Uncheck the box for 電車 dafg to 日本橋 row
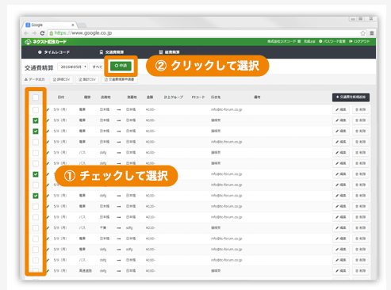Viewport: 391px width, 290px height. coord(36,196)
